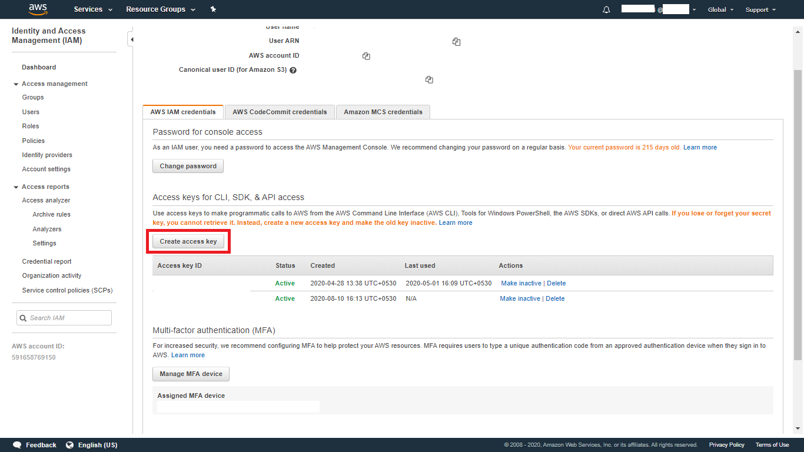Click the Terms of Use footer link
The height and width of the screenshot is (452, 804).
(772, 445)
